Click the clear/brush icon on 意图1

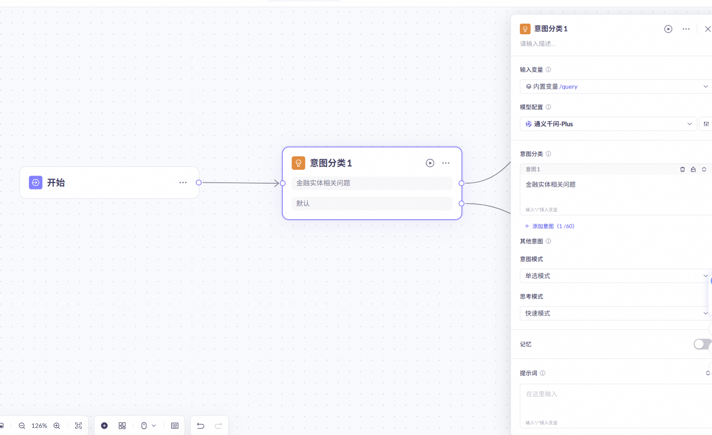click(x=693, y=169)
